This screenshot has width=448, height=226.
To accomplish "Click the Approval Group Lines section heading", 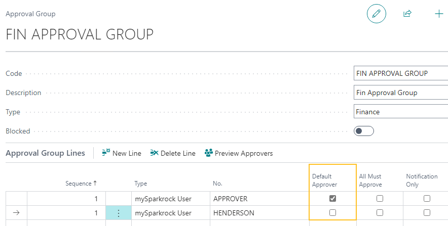I will pyautogui.click(x=45, y=153).
